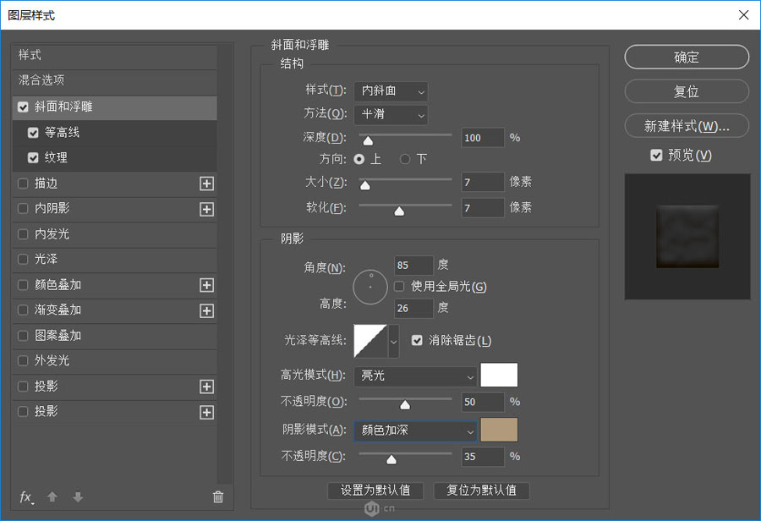
Task: Click the plus icon beside 内阴影
Action: point(206,209)
